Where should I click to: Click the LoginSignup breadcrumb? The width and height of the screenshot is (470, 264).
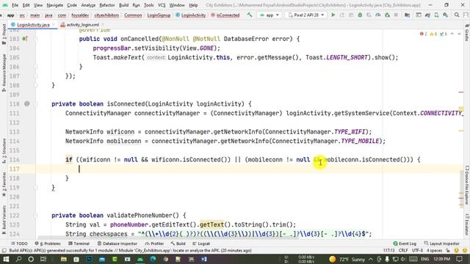tap(159, 15)
